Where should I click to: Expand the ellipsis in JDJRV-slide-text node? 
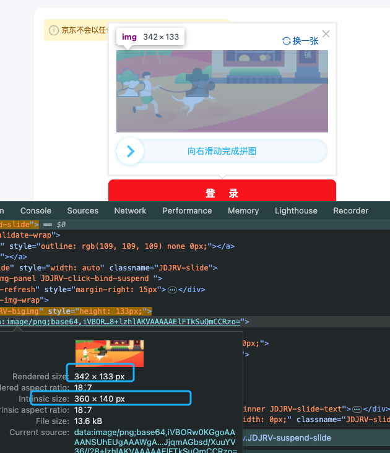tap(357, 409)
